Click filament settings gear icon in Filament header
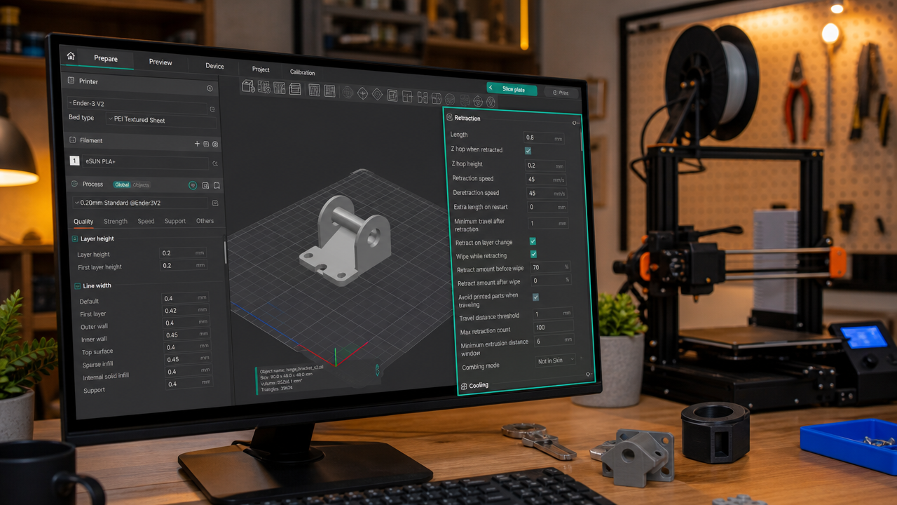The image size is (897, 505). pos(215,144)
